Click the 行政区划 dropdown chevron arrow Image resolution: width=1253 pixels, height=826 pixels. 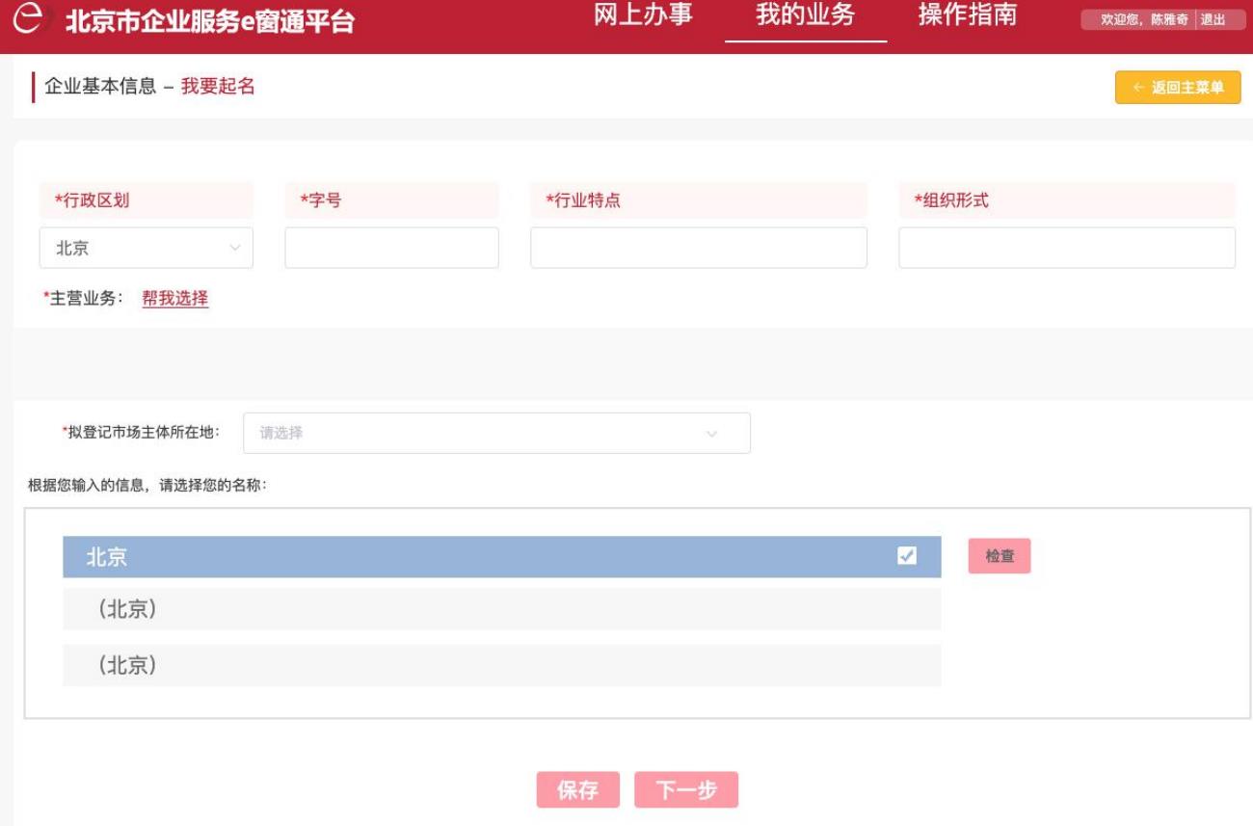click(234, 248)
